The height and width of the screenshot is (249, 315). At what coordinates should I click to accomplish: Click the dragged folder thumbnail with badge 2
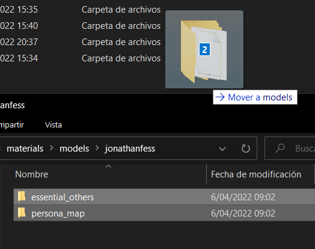point(204,49)
